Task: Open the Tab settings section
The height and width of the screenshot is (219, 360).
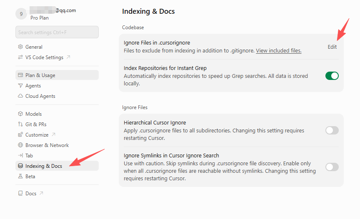Action: click(x=57, y=155)
